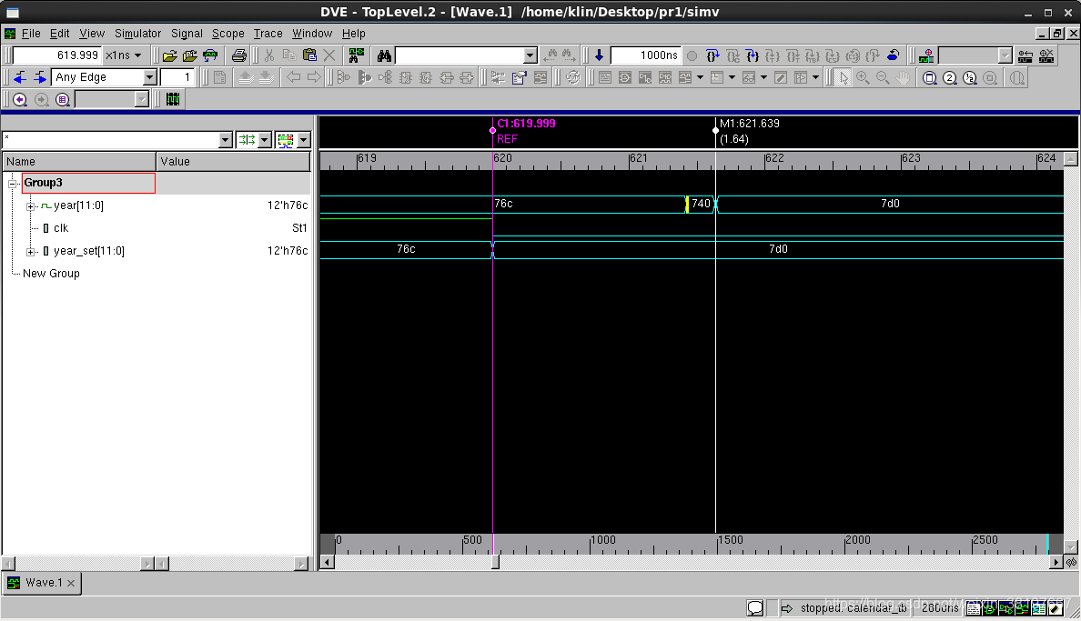
Task: Click the Value column header
Action: tap(234, 161)
